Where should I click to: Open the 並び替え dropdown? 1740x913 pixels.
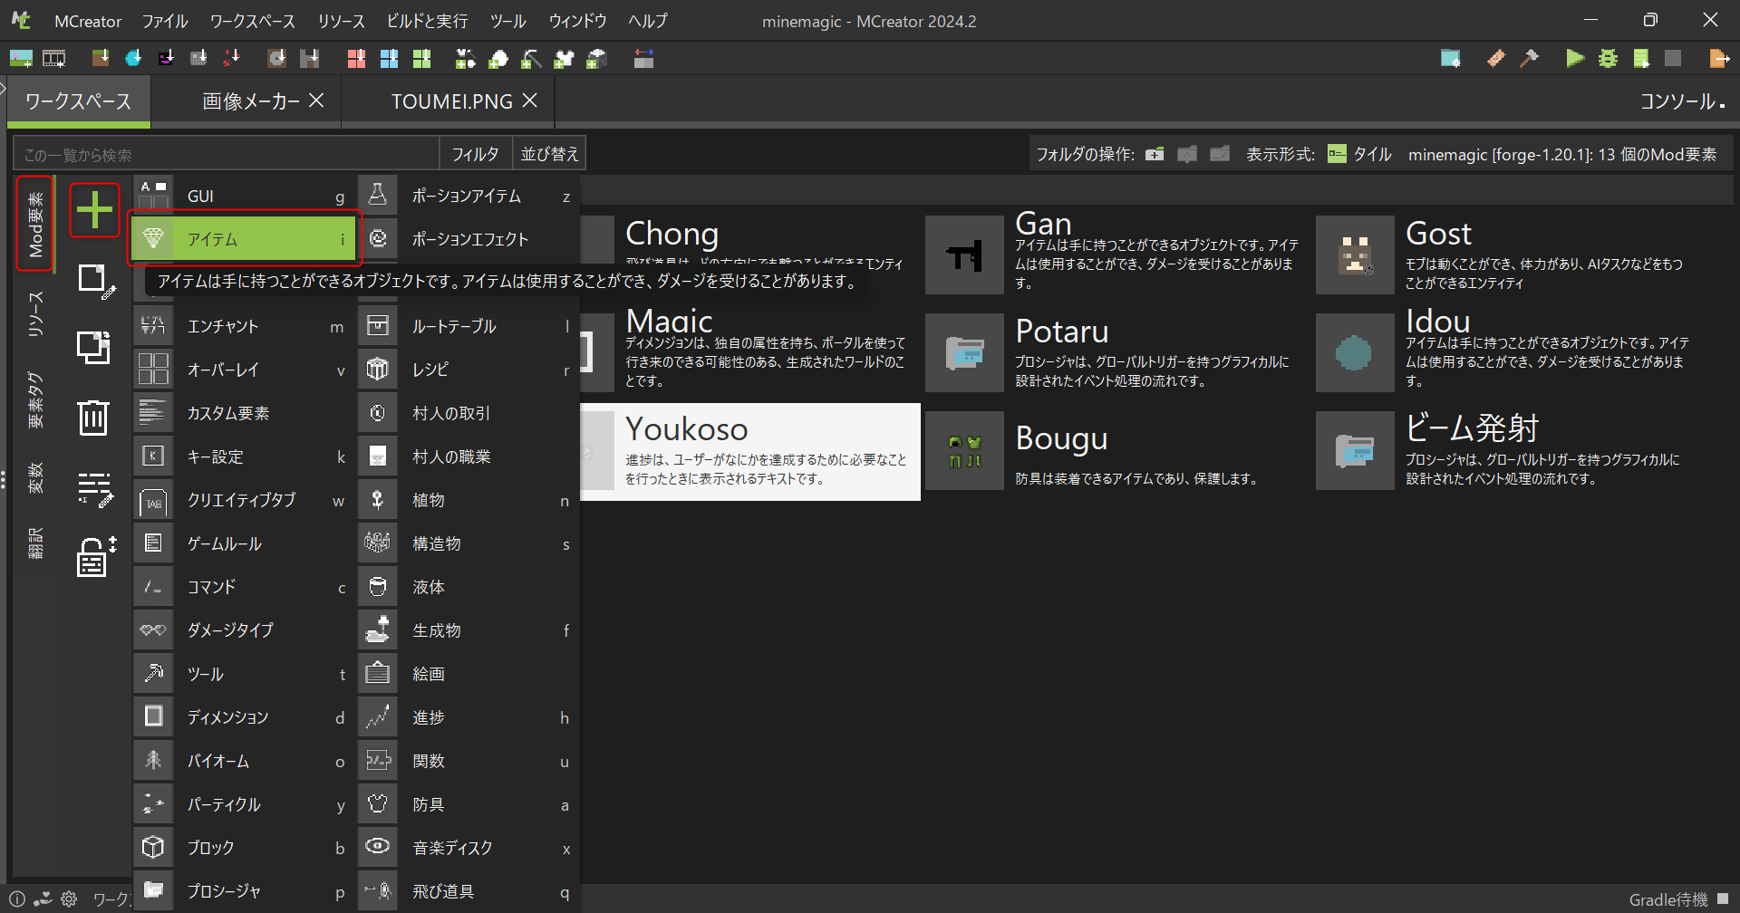[x=549, y=154]
